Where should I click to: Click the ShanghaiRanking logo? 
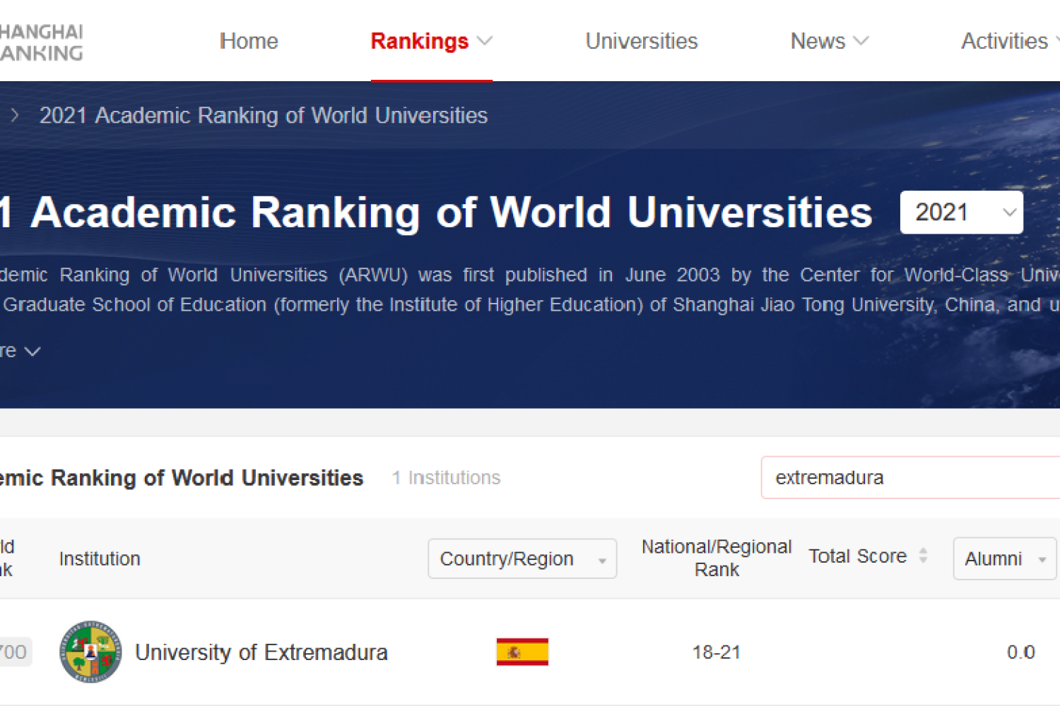pos(41,42)
